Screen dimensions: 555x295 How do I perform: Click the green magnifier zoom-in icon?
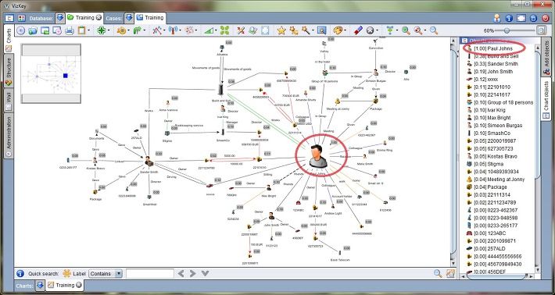[x=406, y=30]
